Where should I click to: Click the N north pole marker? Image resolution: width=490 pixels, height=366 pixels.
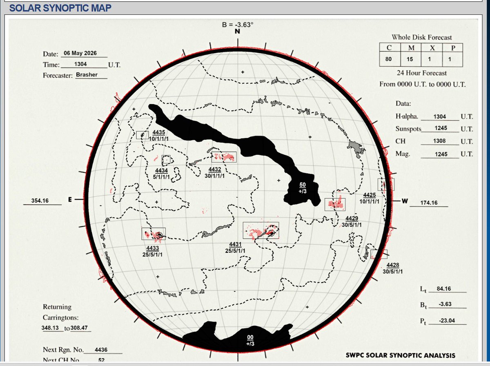click(x=237, y=31)
